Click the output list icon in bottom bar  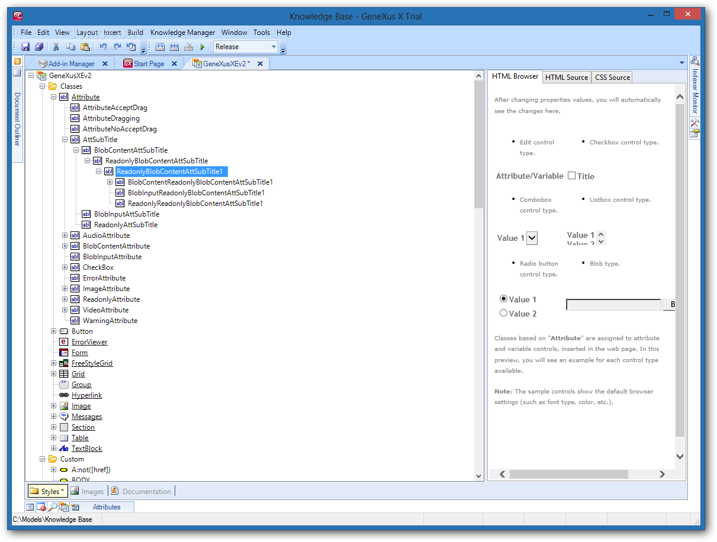(x=30, y=507)
